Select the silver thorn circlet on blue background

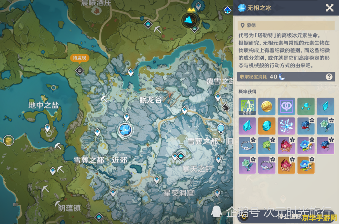[247, 145]
